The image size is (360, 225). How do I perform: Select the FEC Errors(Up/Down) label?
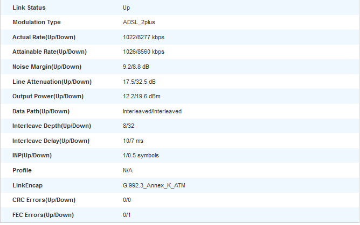[43, 215]
